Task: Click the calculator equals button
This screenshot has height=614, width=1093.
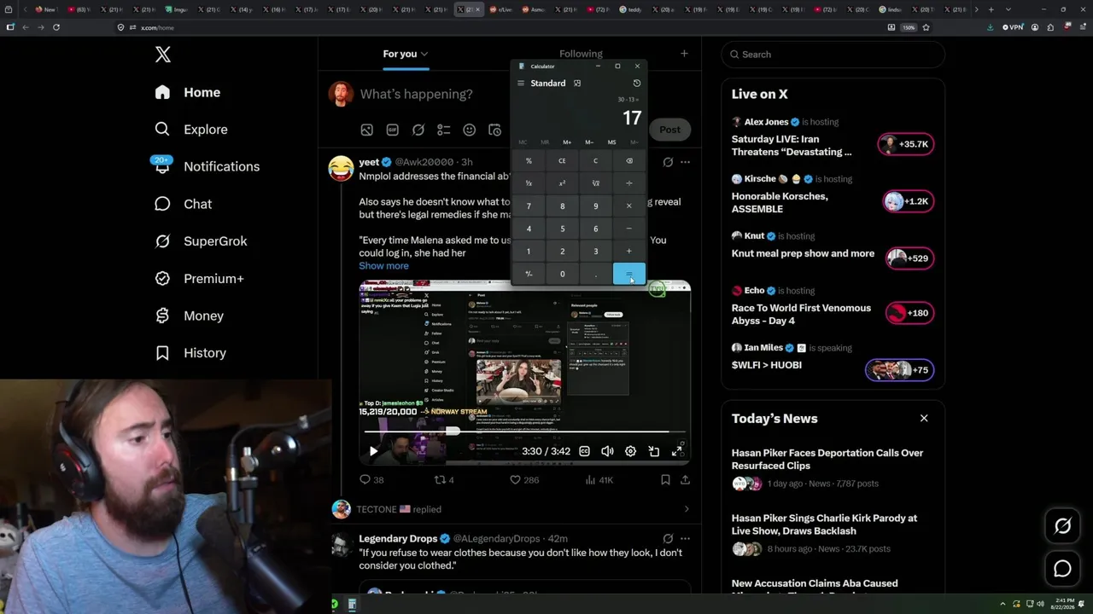Action: click(x=629, y=274)
